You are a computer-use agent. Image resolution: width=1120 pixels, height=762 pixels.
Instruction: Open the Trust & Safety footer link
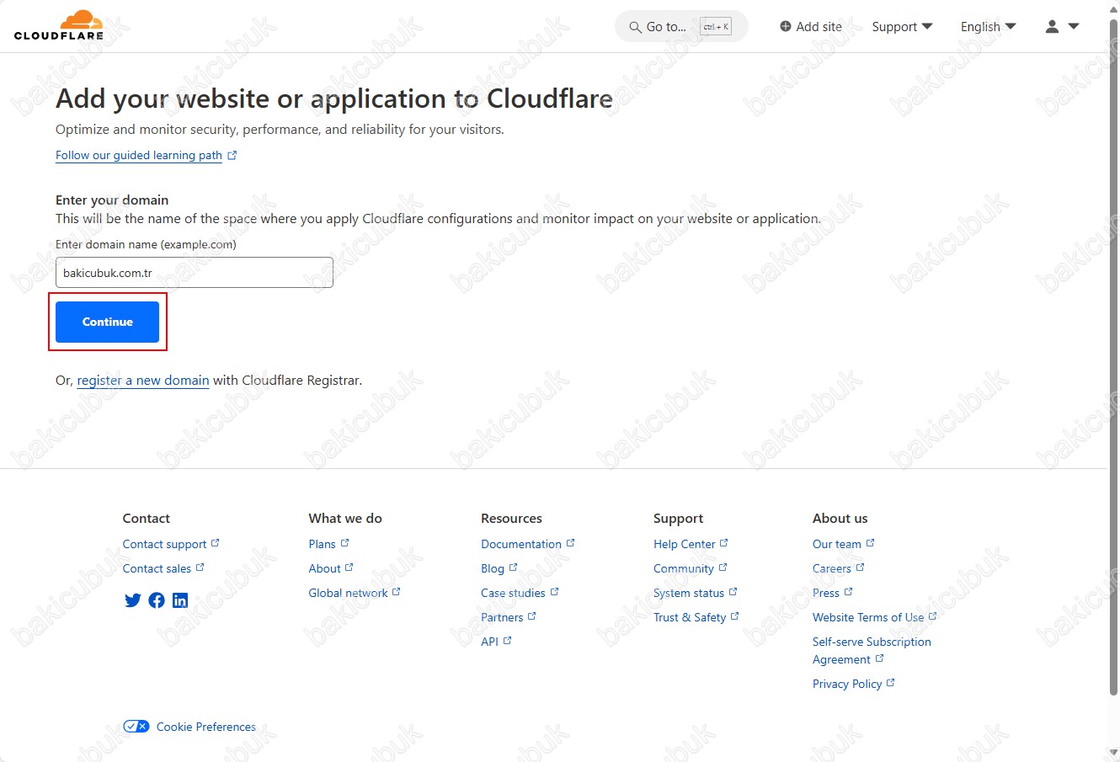[x=690, y=617]
